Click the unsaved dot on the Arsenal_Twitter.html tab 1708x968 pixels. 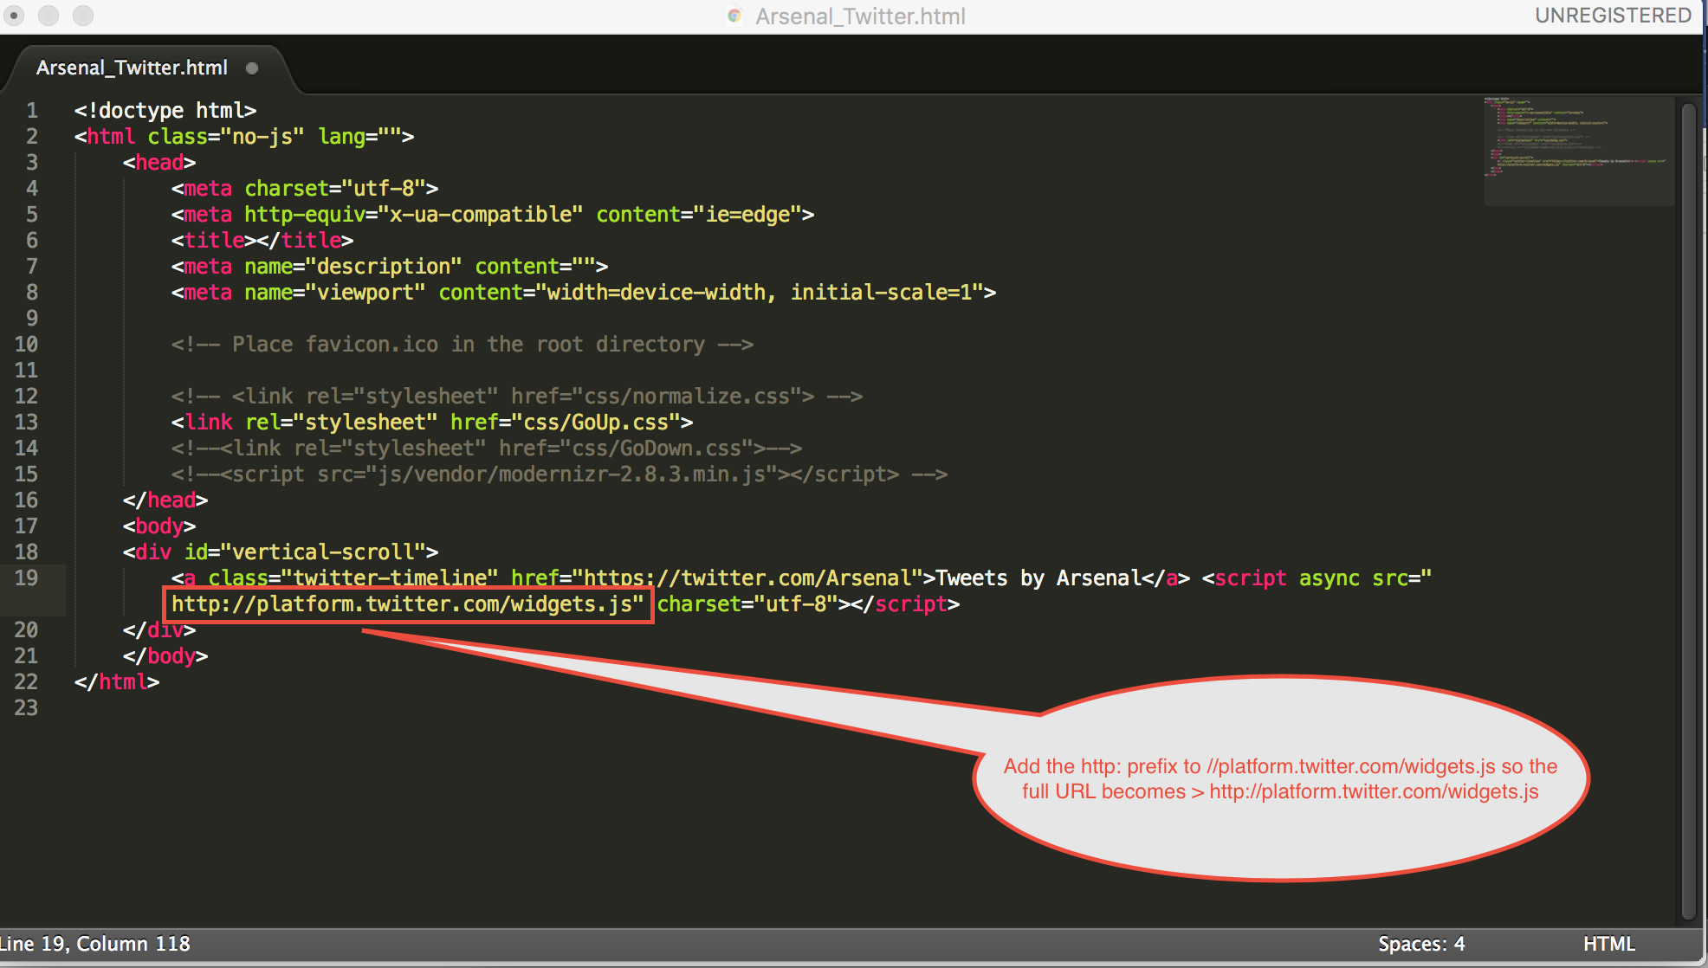[252, 68]
